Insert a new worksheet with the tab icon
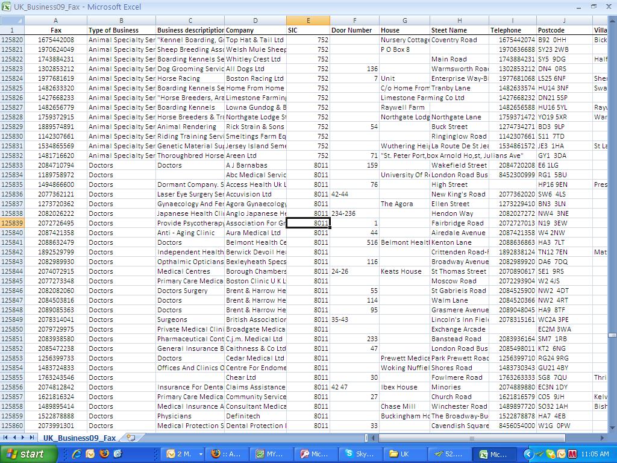The height and width of the screenshot is (463, 617). pos(131,438)
